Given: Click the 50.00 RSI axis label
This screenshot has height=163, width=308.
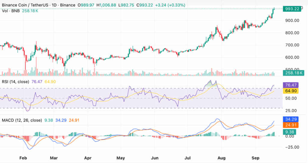Looking at the screenshot, I should (291, 98).
